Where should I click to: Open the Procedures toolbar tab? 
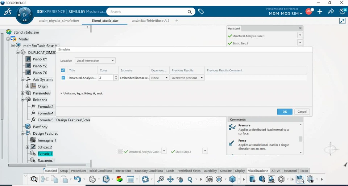click(x=79, y=171)
